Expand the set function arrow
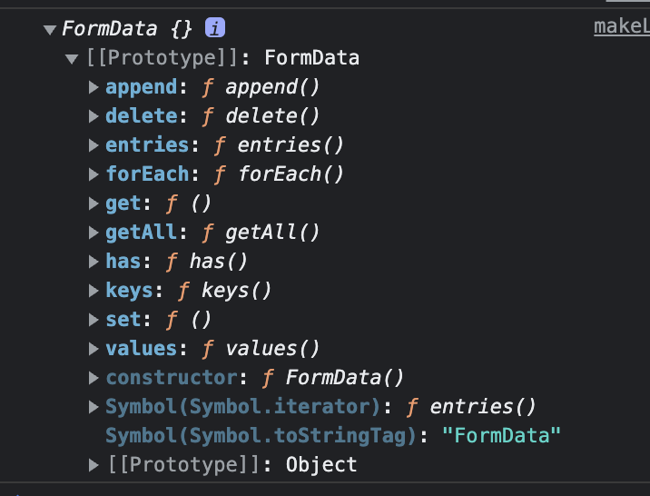Viewport: 650px width, 496px height. 94,320
